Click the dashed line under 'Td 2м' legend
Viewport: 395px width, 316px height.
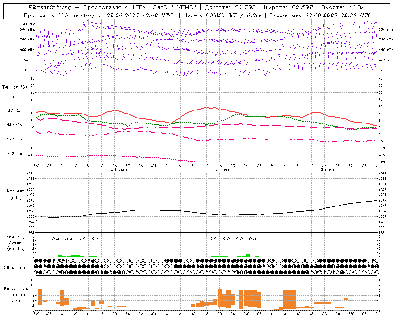pyautogui.click(x=14, y=114)
